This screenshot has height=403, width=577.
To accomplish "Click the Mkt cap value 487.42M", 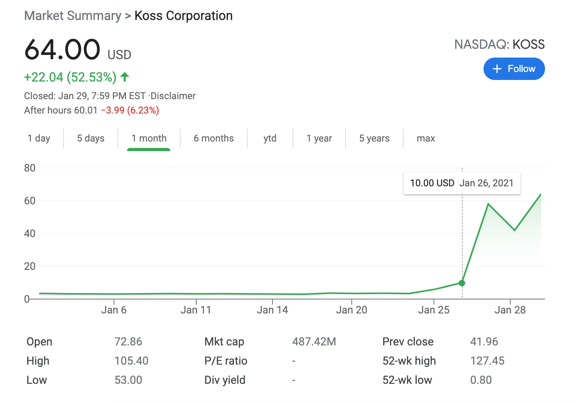I will coord(314,342).
